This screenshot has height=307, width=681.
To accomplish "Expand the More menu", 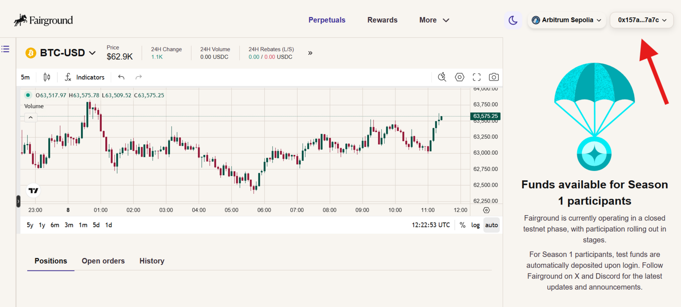I will click(x=434, y=20).
